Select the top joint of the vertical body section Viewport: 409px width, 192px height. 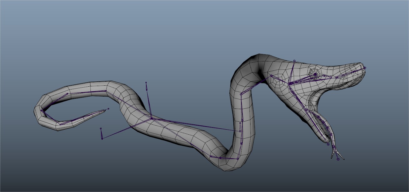[241, 94]
